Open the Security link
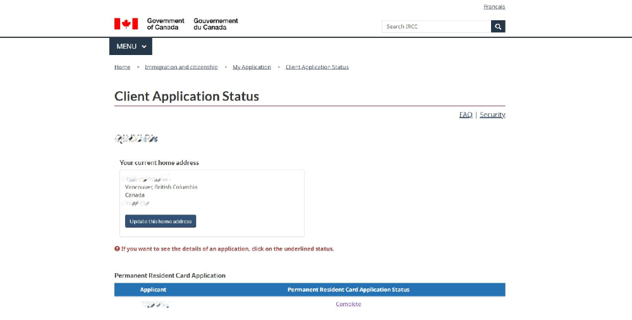 click(492, 114)
